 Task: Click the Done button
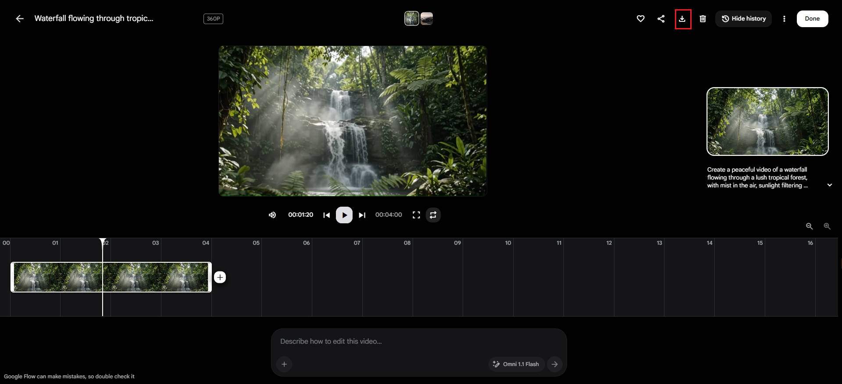(x=812, y=19)
